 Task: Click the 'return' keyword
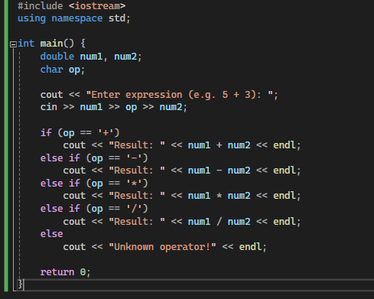tap(57, 272)
